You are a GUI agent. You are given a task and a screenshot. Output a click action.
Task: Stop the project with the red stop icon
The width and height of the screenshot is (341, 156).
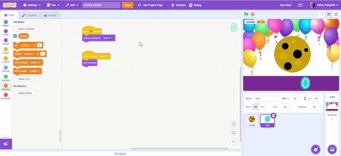pos(253,14)
